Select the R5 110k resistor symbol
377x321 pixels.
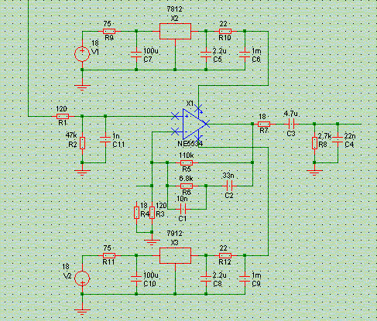187,162
